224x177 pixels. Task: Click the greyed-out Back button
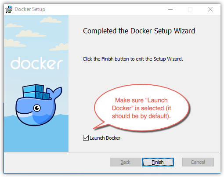(126, 162)
